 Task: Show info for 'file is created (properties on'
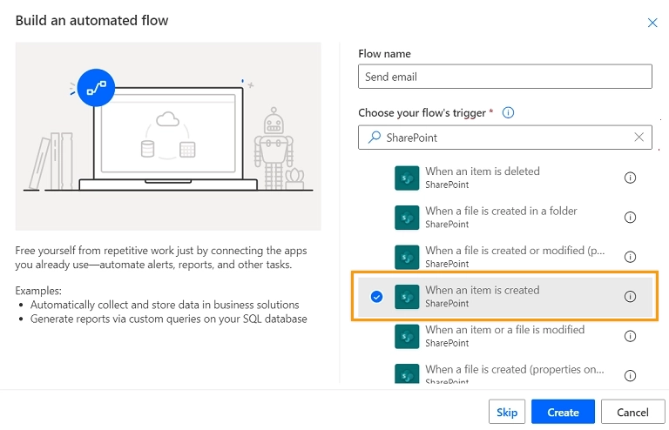630,375
